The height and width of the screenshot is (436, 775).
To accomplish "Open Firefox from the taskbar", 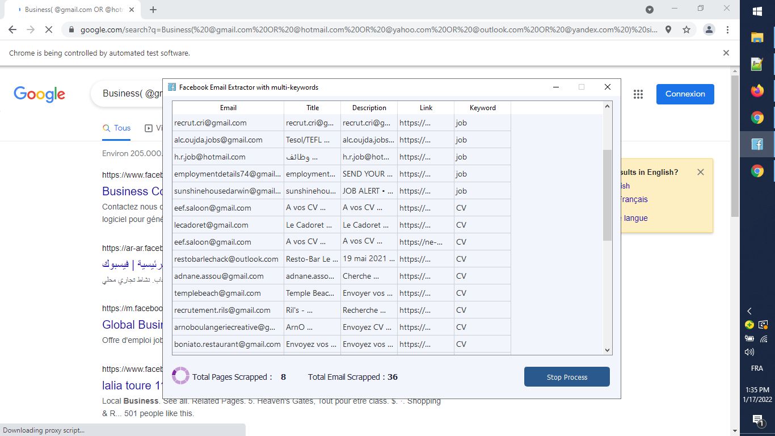I will pyautogui.click(x=757, y=91).
